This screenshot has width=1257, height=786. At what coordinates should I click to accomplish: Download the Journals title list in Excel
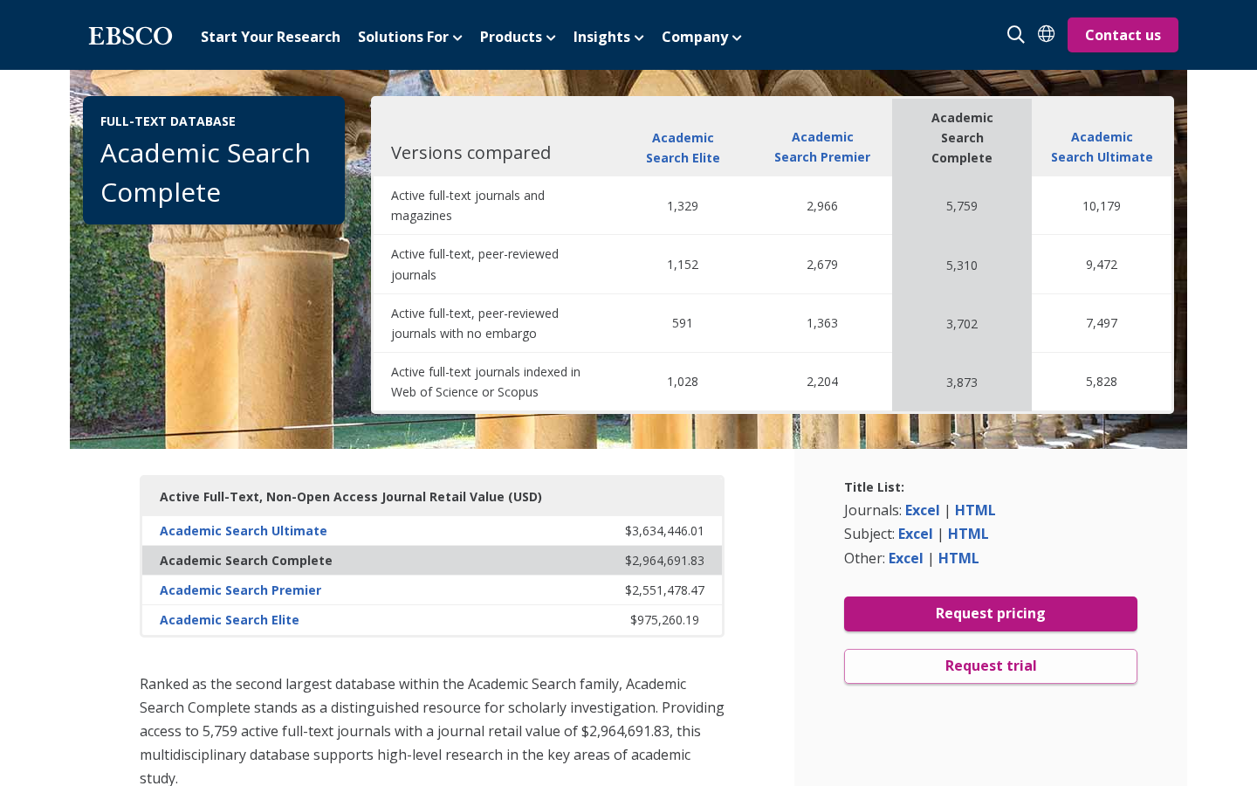922,510
